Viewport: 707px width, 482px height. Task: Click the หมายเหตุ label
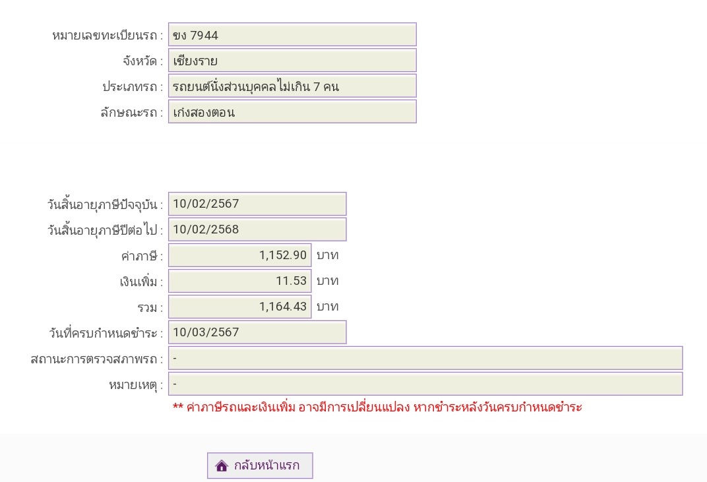136,385
